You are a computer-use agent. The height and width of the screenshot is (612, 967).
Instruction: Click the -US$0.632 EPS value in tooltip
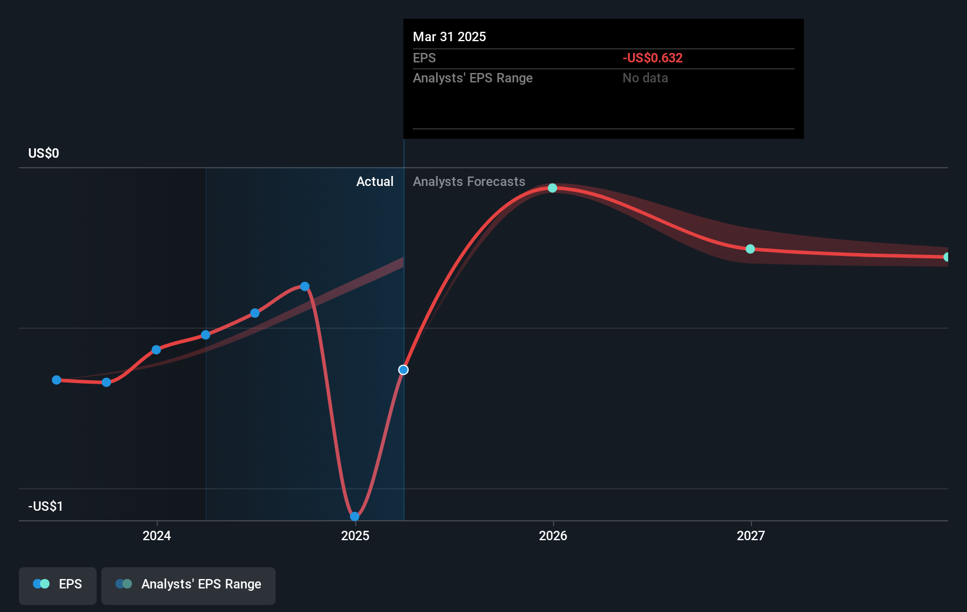[653, 58]
